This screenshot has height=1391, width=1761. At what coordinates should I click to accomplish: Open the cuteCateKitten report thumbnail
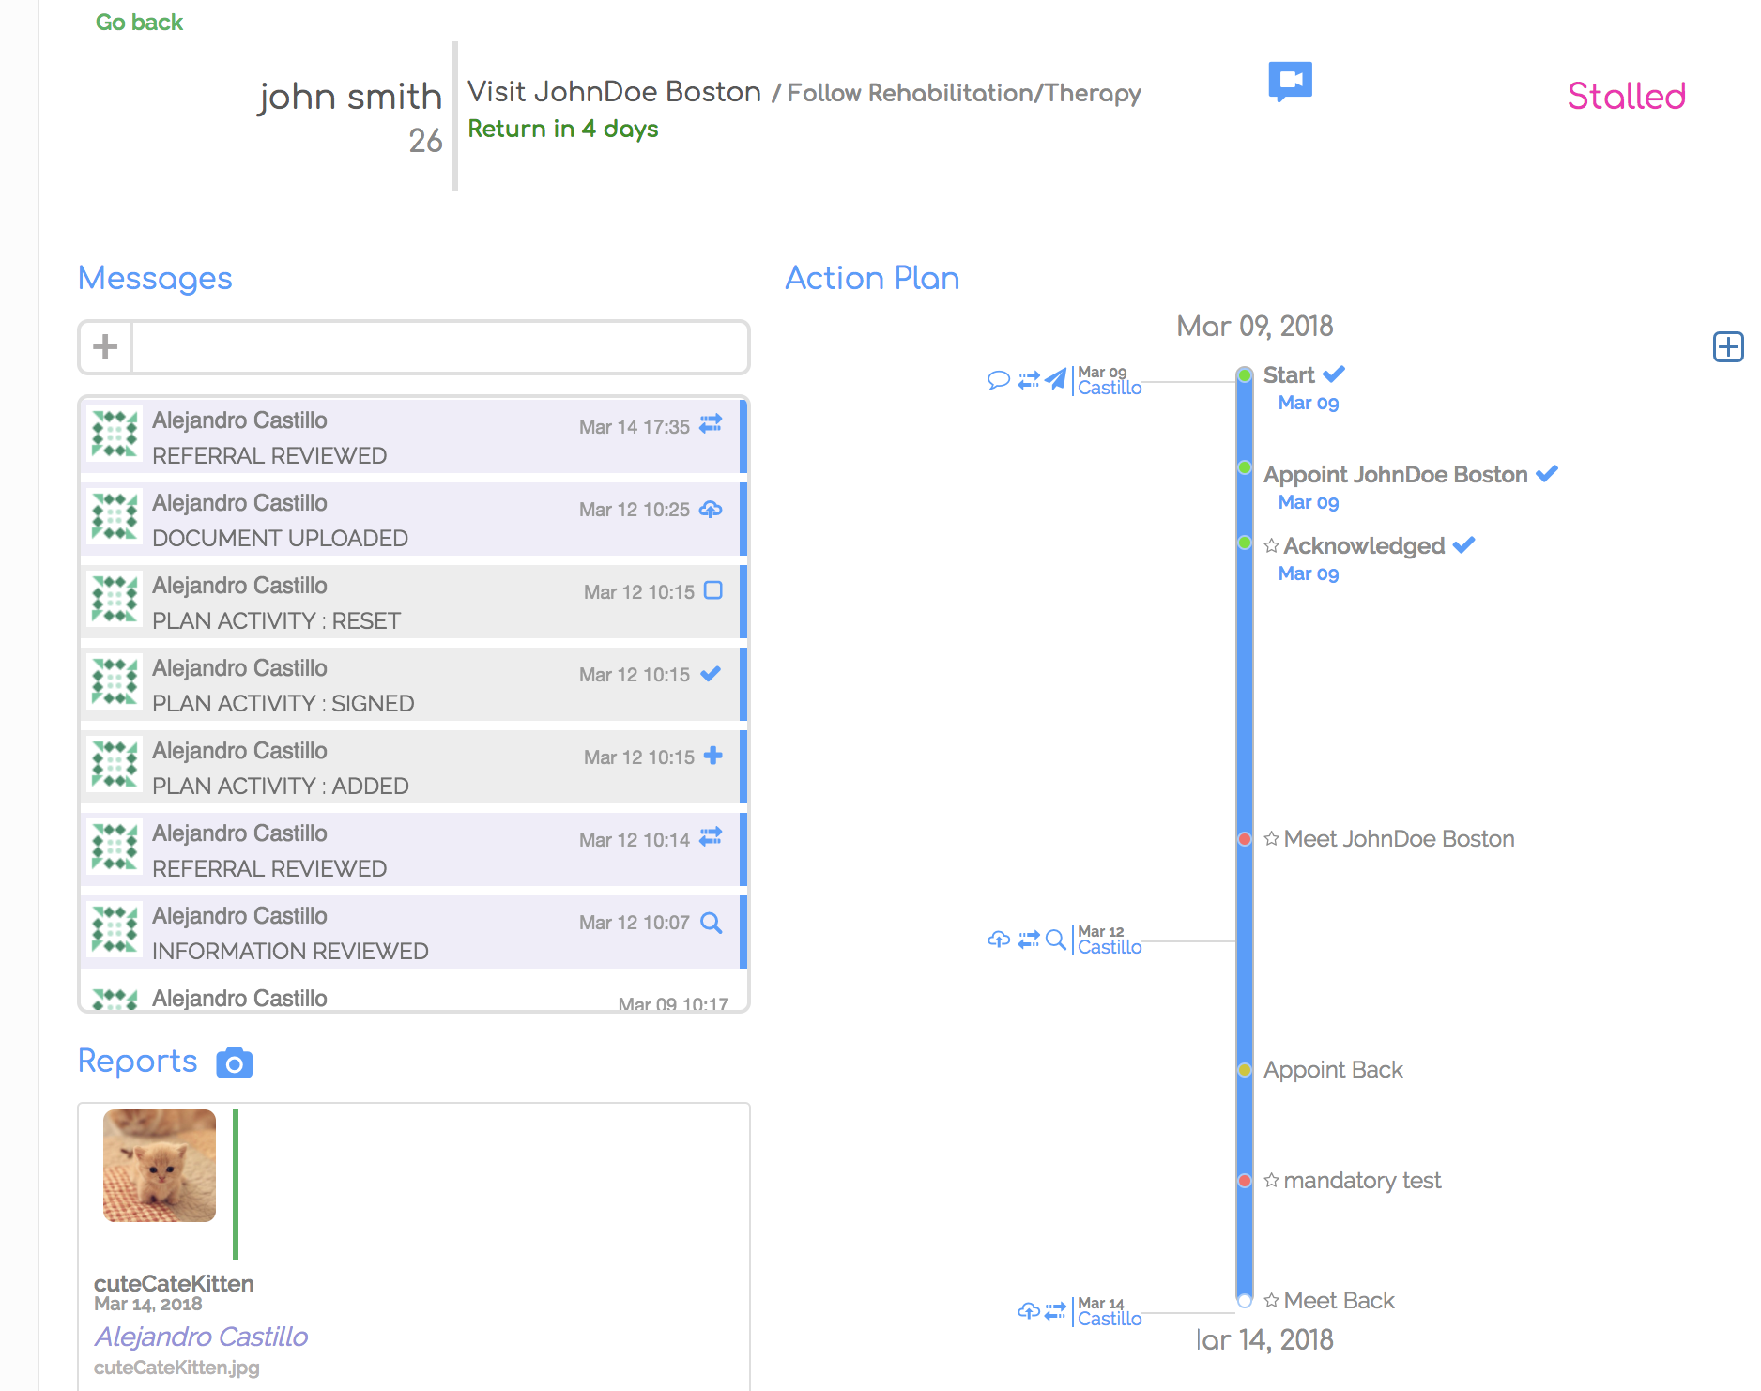point(159,1166)
